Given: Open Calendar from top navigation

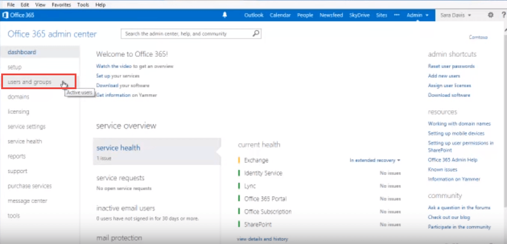Looking at the screenshot, I should [280, 15].
